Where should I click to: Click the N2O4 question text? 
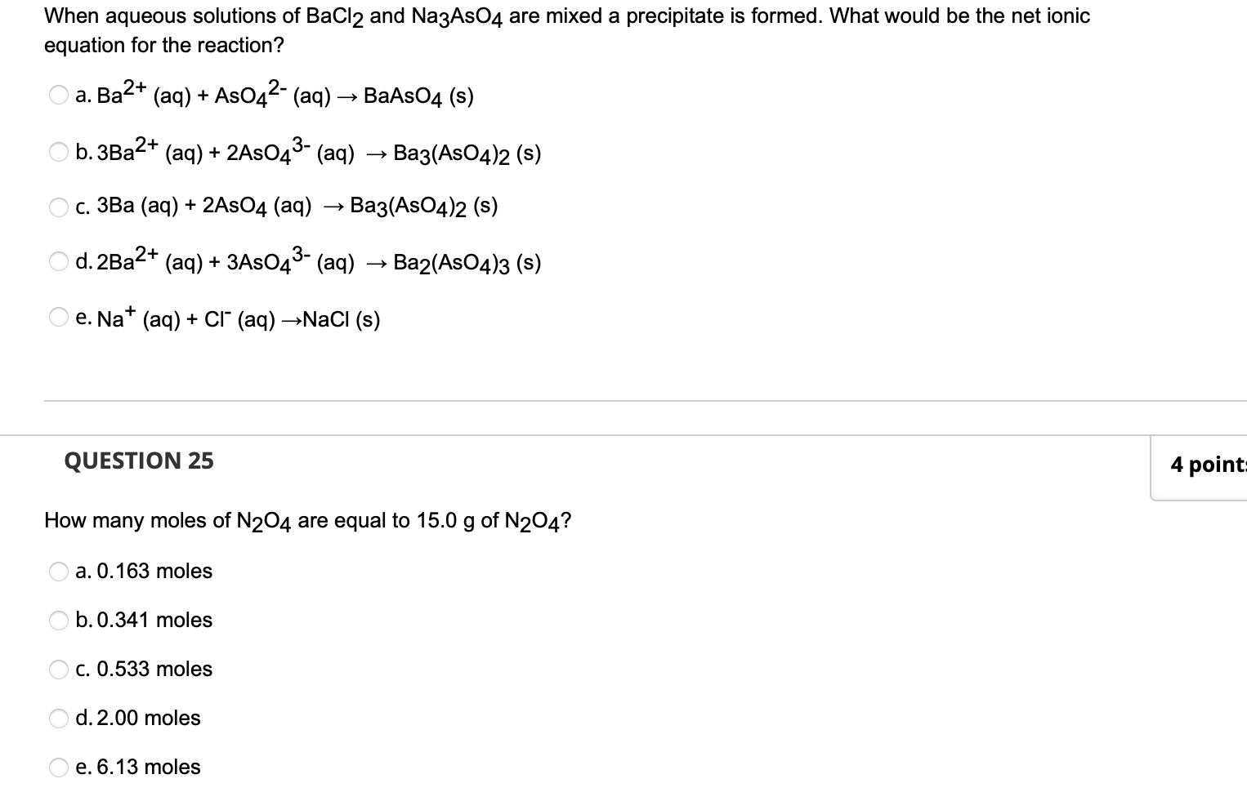point(306,520)
